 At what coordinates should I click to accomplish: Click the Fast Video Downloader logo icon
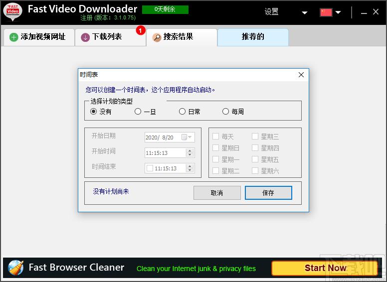(12, 12)
